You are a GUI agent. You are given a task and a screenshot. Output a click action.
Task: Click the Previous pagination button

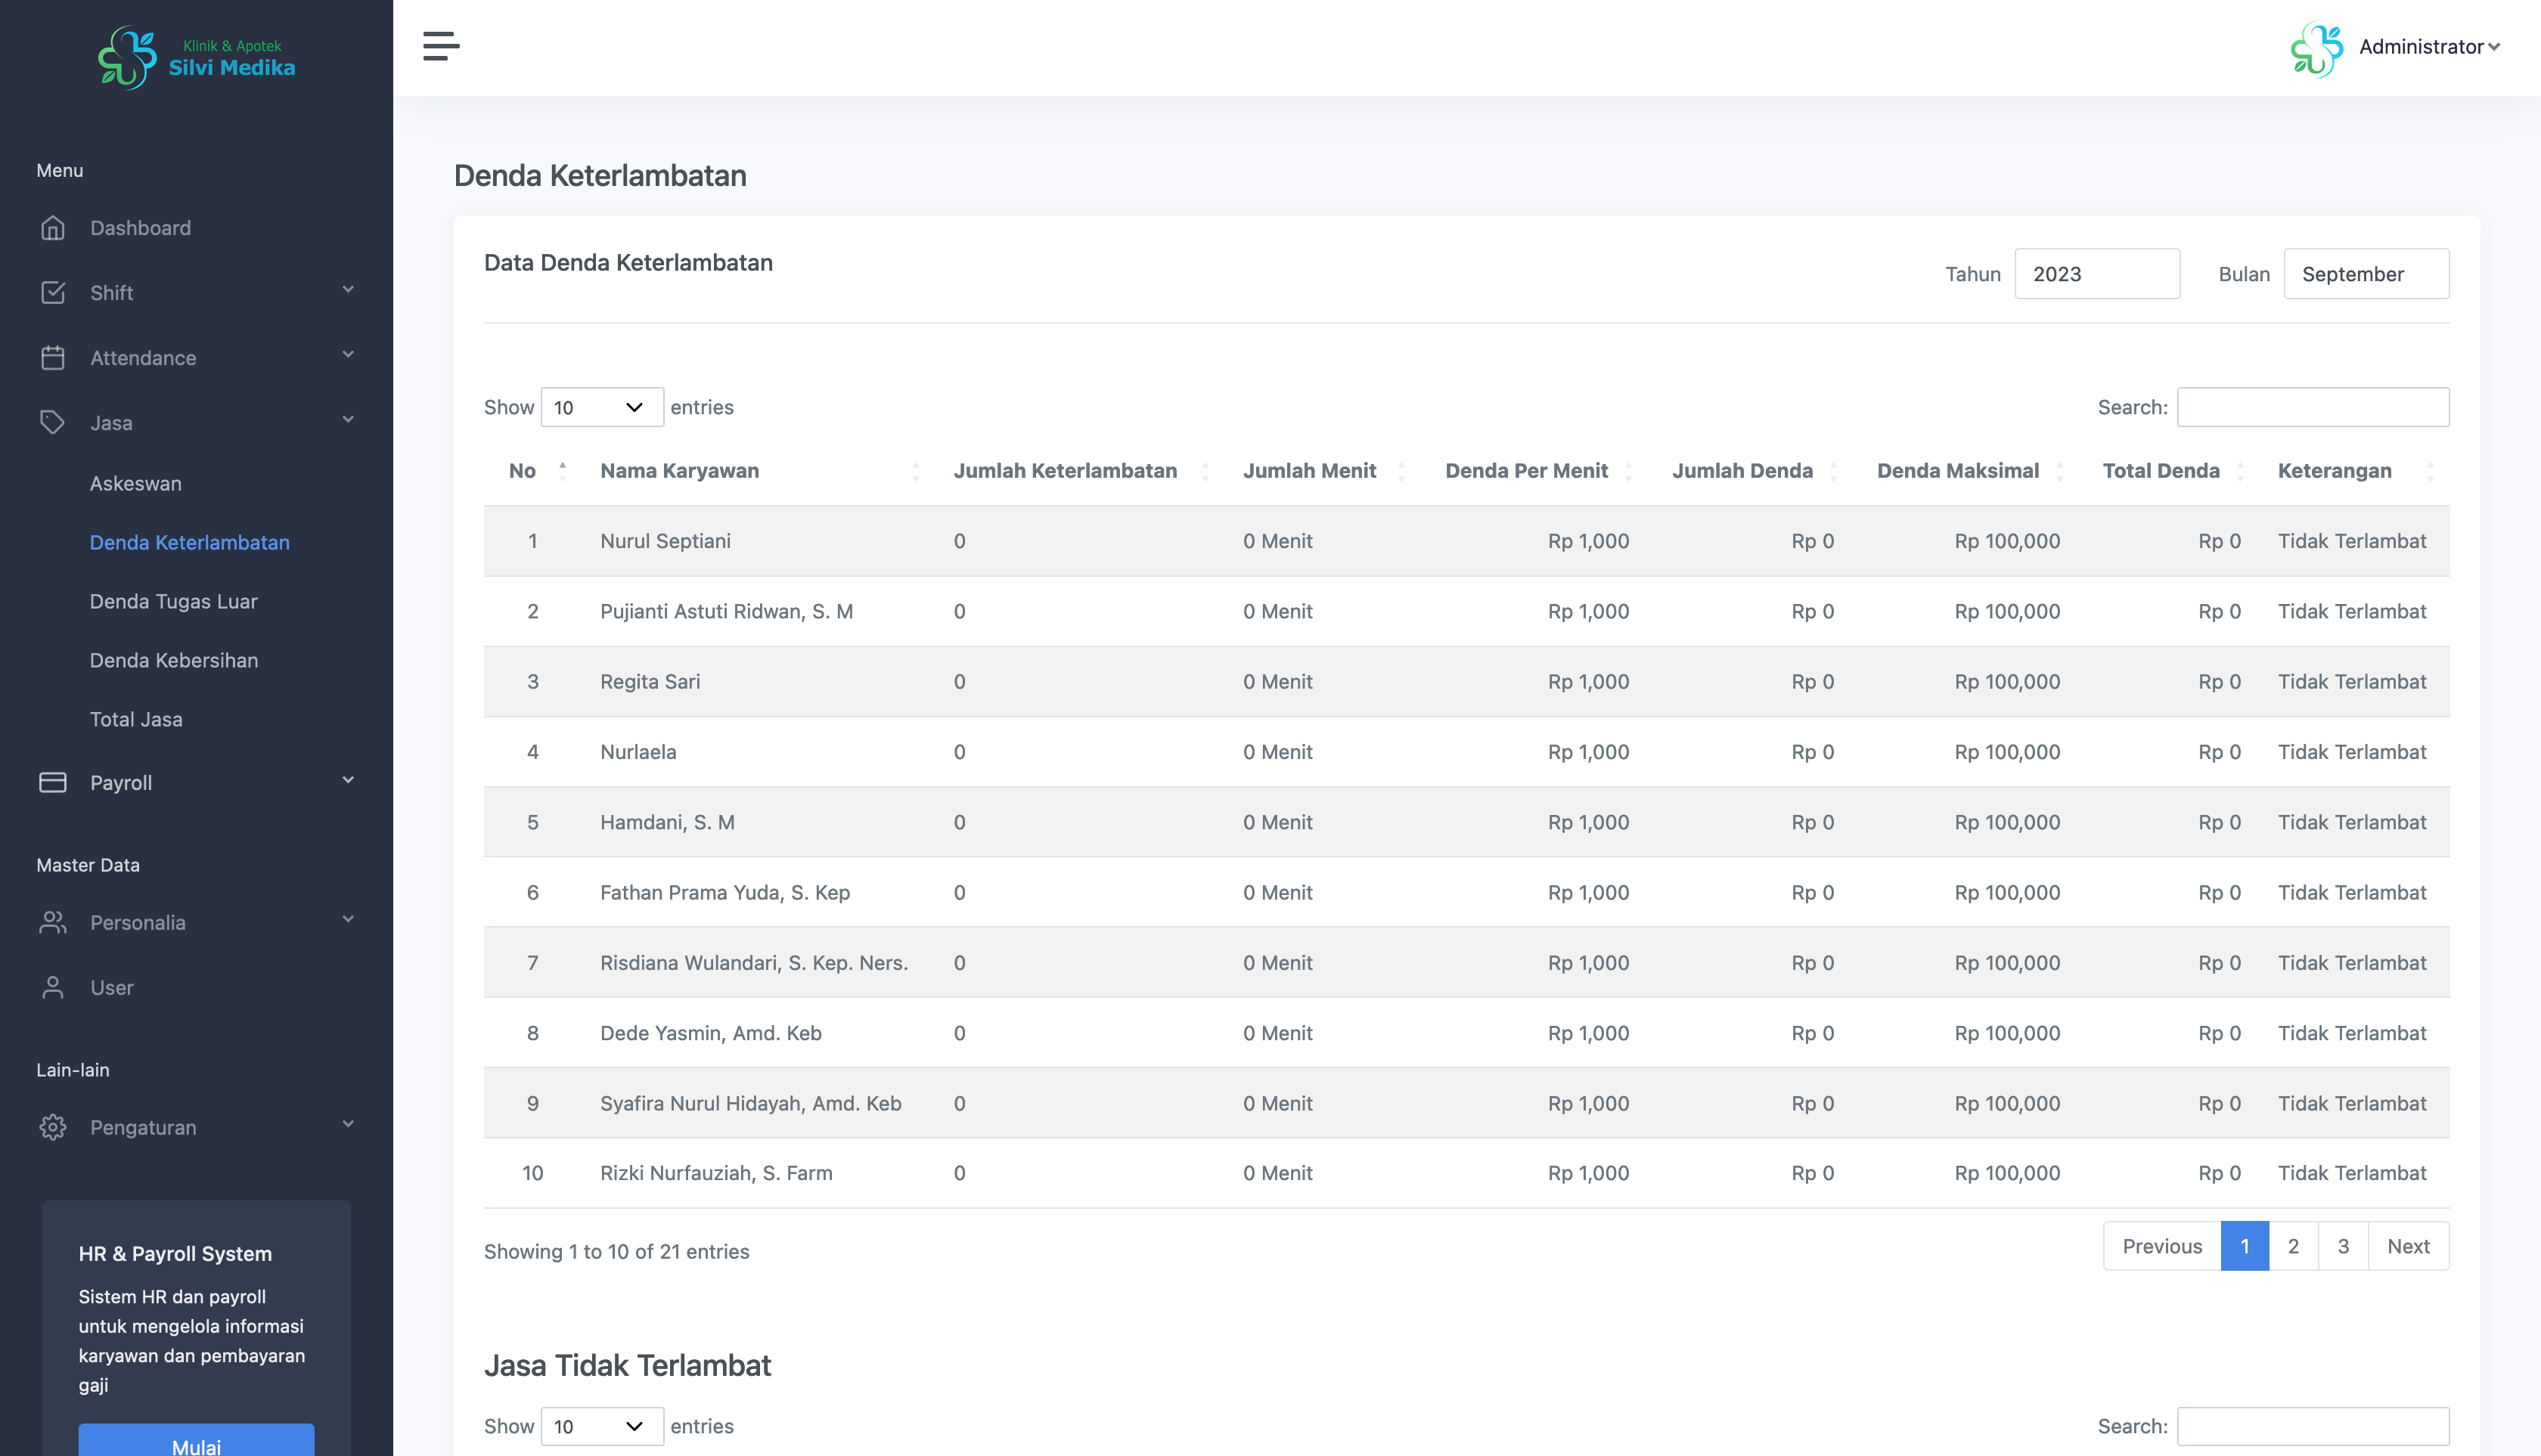click(2162, 1246)
